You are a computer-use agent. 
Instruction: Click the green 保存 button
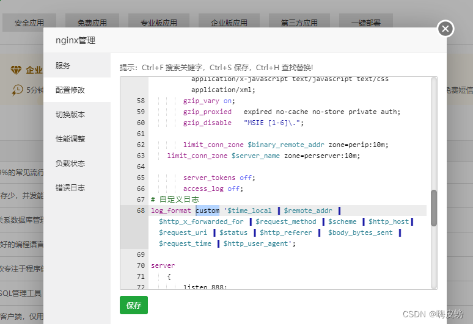[134, 305]
